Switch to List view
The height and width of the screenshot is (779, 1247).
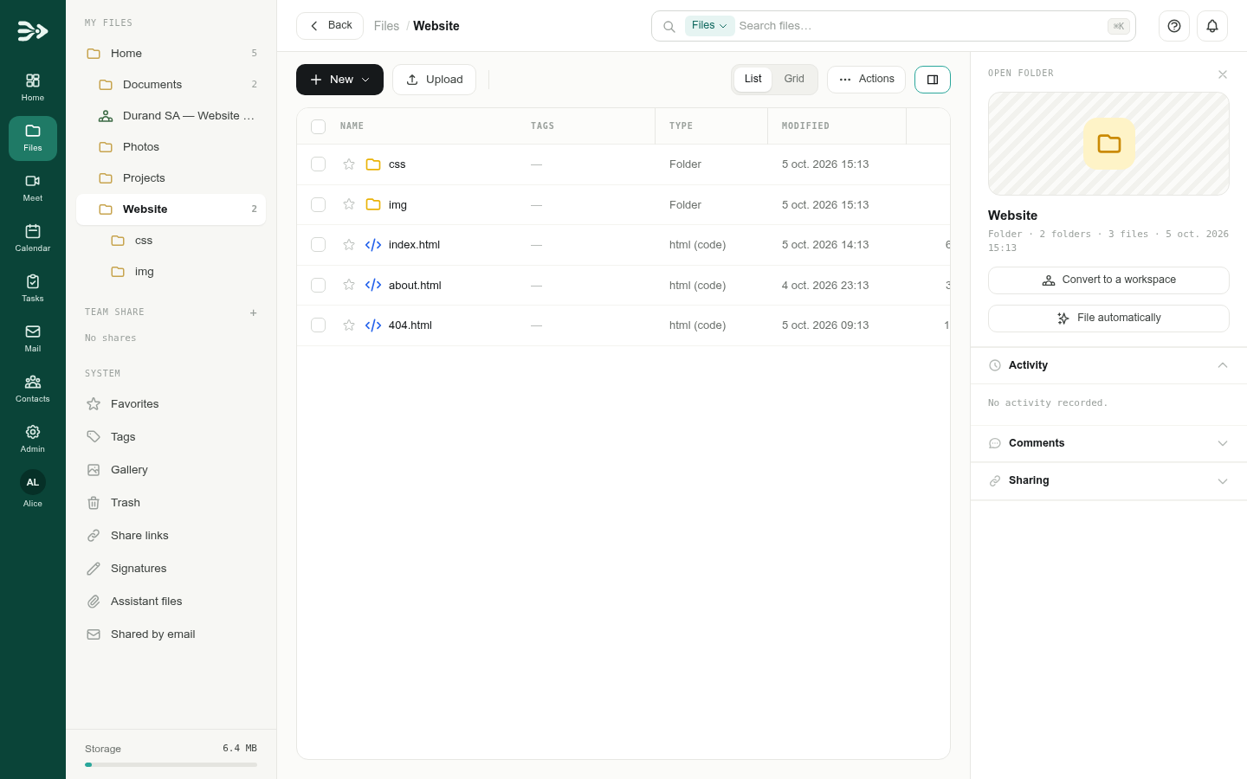click(x=753, y=79)
